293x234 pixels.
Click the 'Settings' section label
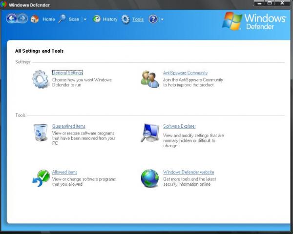22,62
